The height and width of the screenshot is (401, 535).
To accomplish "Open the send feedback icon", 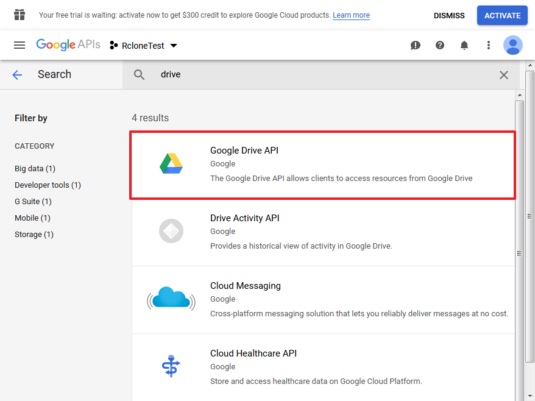I will [x=415, y=45].
